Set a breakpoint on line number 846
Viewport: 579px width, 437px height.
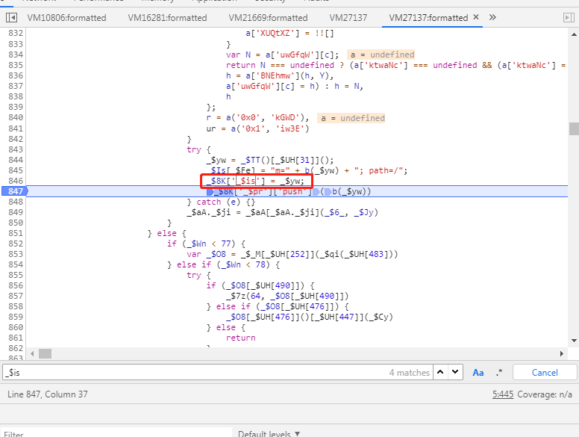pyautogui.click(x=16, y=181)
